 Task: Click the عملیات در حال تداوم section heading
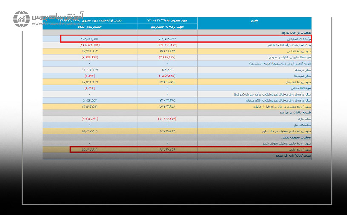(294, 32)
